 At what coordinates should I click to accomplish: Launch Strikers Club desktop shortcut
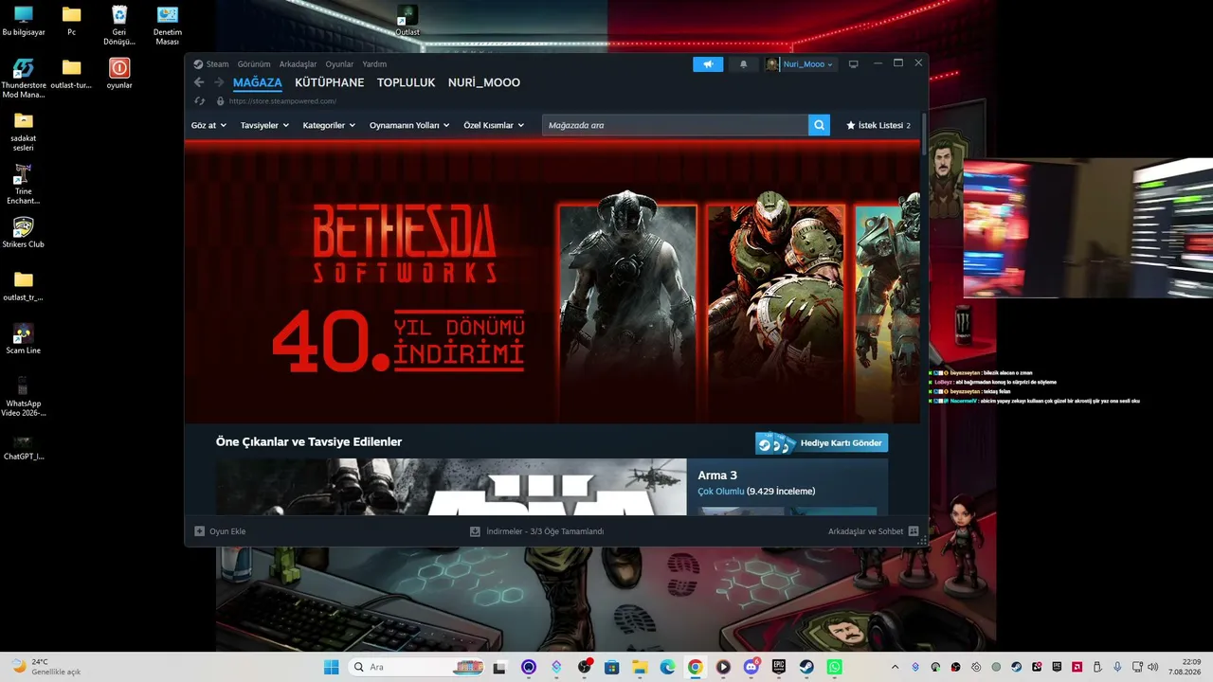pos(24,233)
